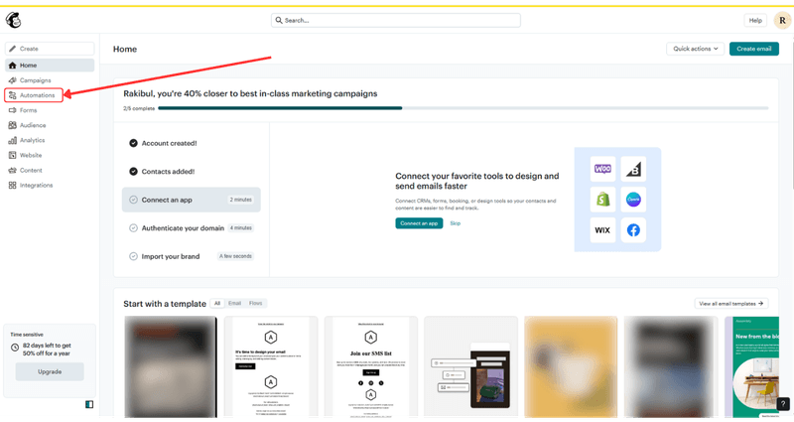Click the clock icon in Time sensitive card
Viewport: 794px width, 422px height.
click(x=15, y=348)
